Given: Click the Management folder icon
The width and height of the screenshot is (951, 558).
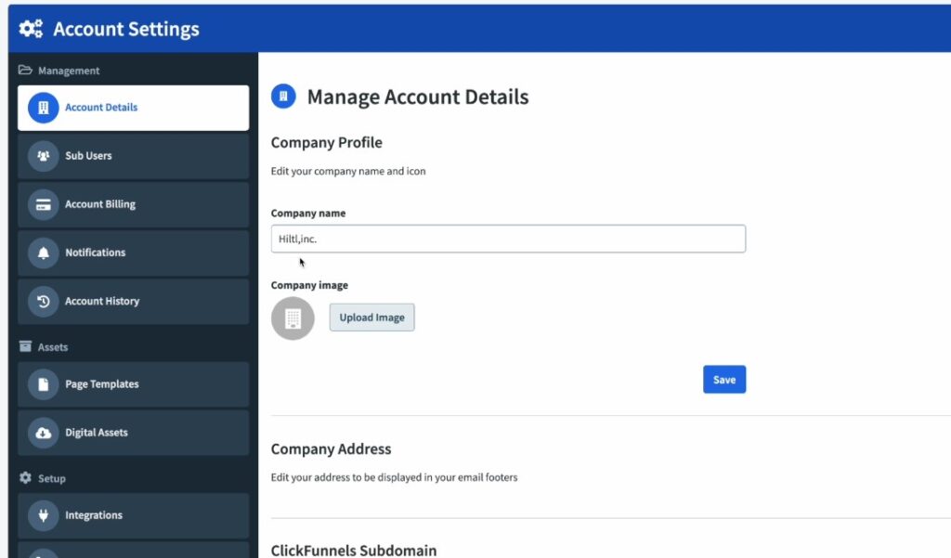Looking at the screenshot, I should [25, 70].
